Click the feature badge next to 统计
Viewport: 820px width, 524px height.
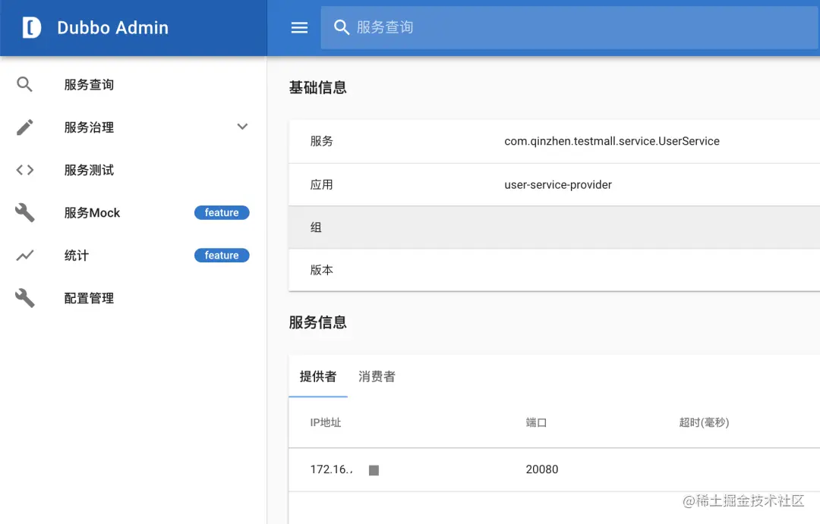tap(222, 255)
